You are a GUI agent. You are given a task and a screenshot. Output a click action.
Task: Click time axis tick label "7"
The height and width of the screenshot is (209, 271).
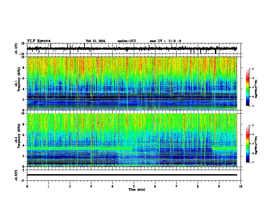[177, 186]
